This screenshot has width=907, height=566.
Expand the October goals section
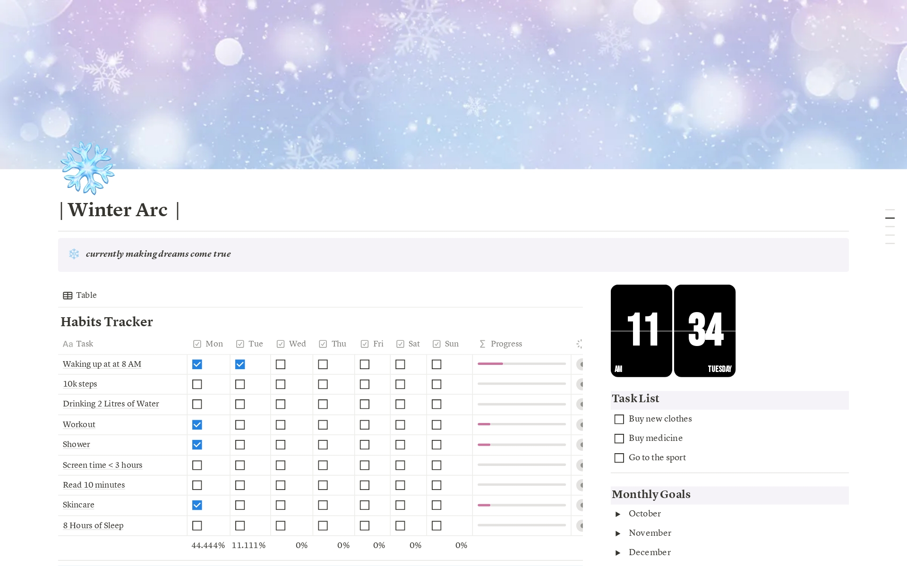[618, 514]
